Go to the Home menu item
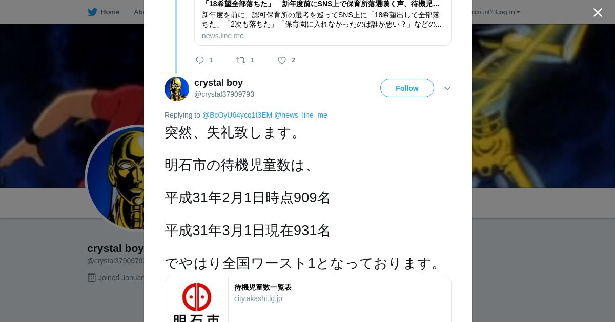Image resolution: width=615 pixels, height=322 pixels. (110, 12)
